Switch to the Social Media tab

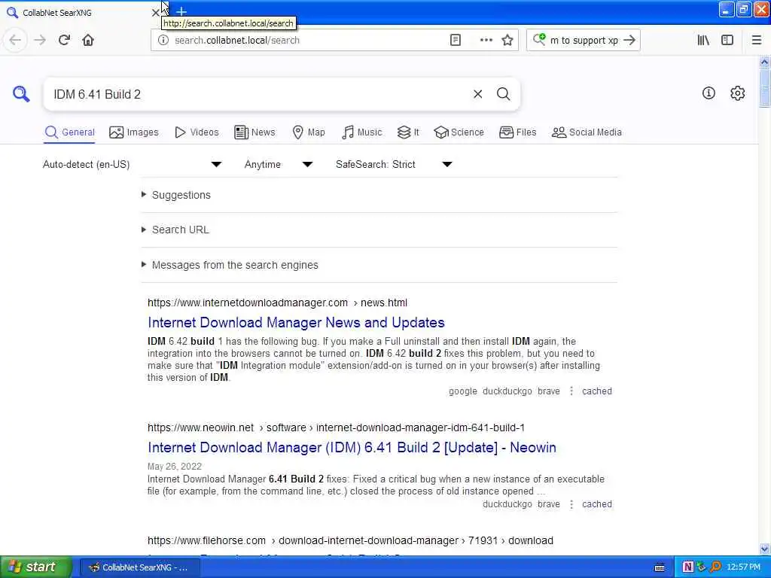click(x=587, y=132)
